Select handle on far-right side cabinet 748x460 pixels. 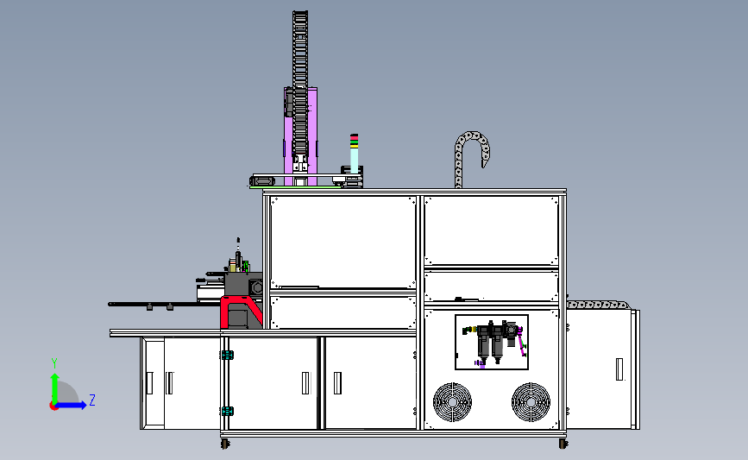[x=619, y=369]
